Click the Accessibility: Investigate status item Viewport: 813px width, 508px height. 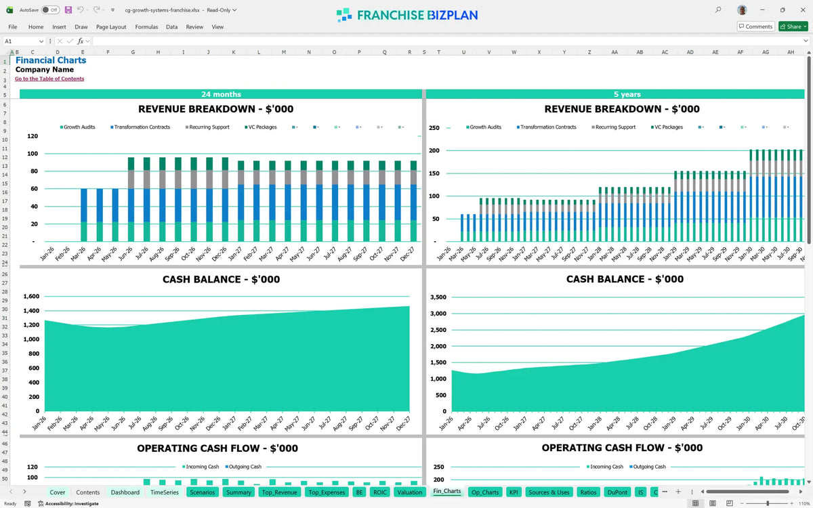point(68,503)
